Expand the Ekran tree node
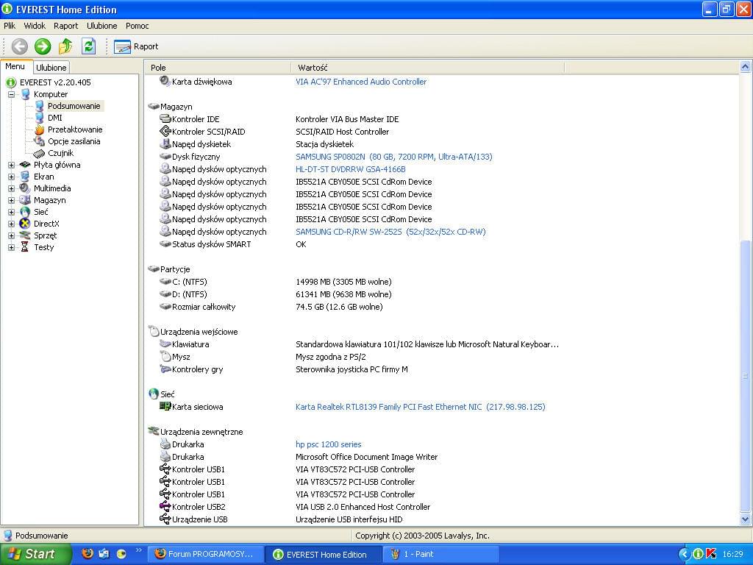Image resolution: width=753 pixels, height=565 pixels. (x=12, y=177)
